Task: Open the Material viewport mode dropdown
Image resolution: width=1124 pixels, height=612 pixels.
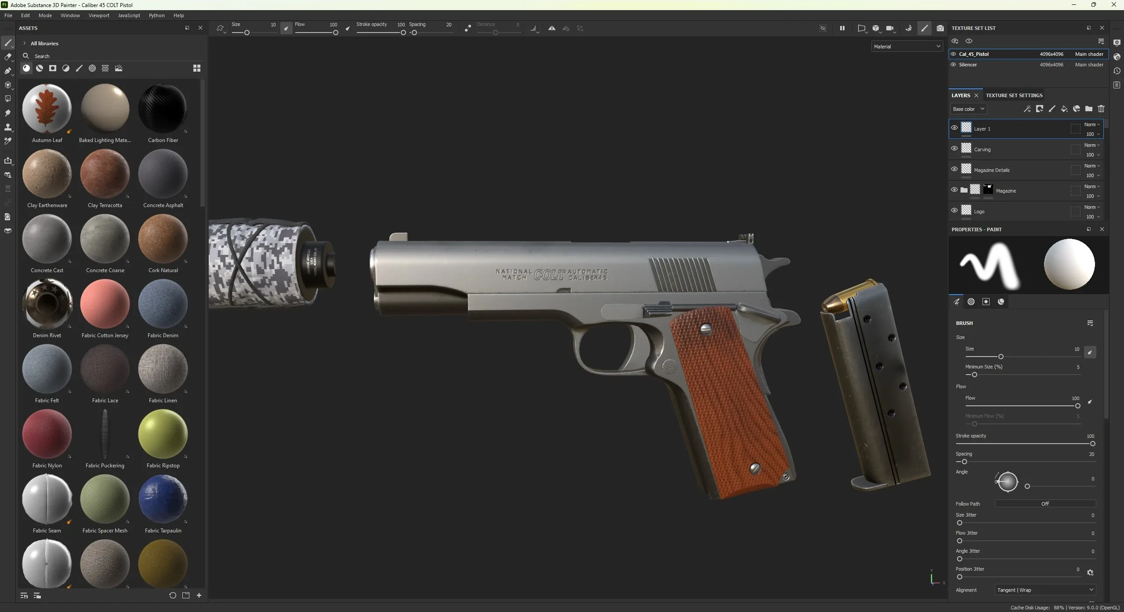Action: coord(906,47)
